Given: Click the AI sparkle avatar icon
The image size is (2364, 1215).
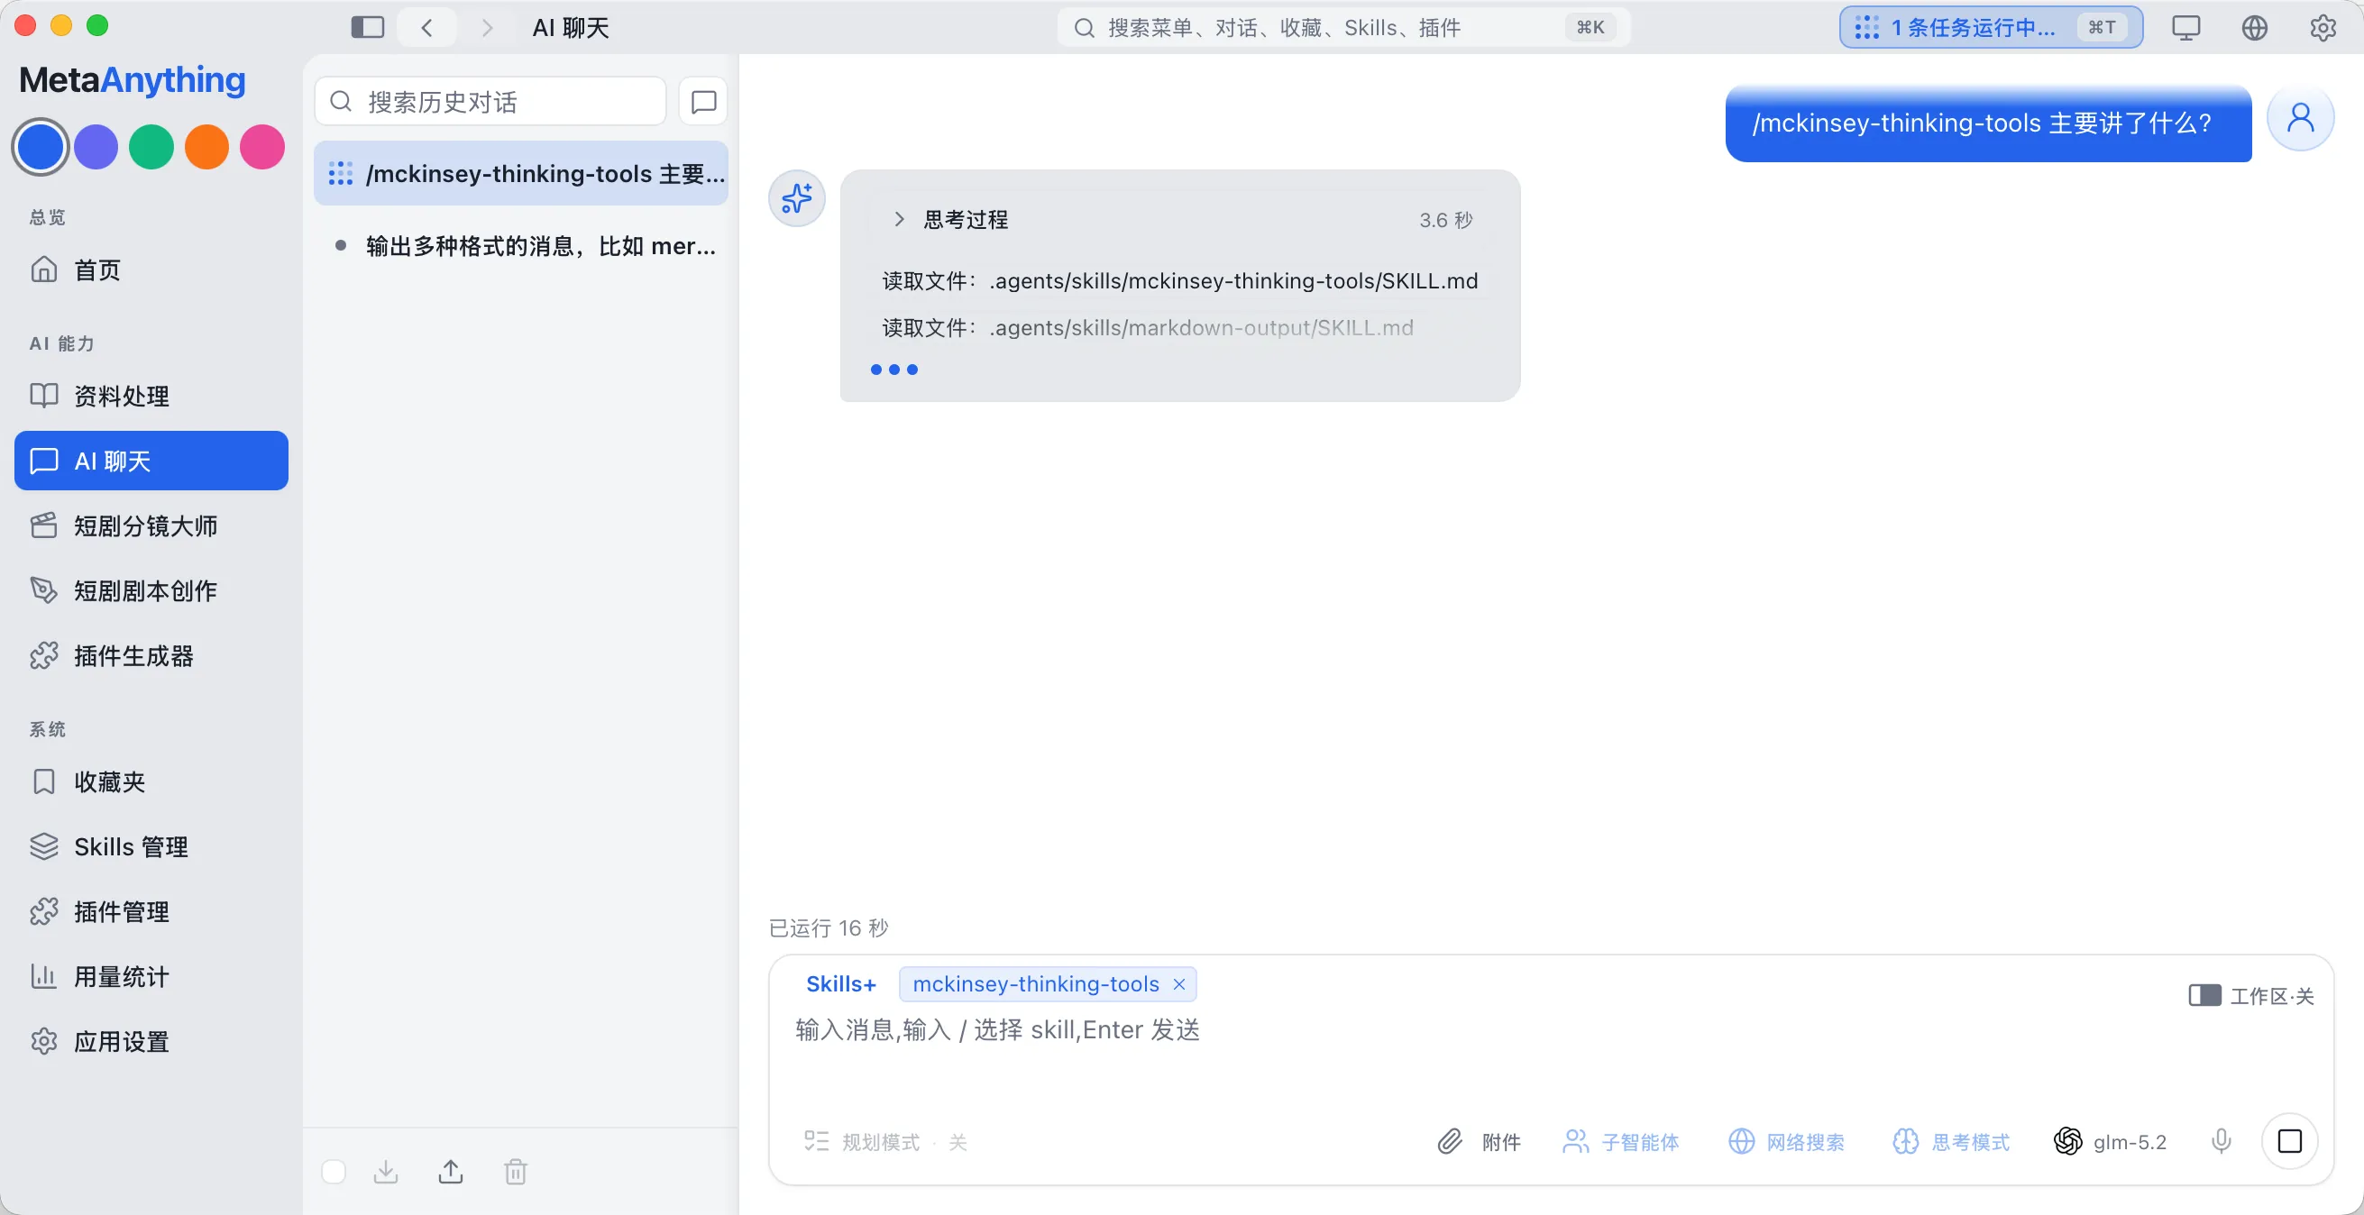Looking at the screenshot, I should 797,198.
